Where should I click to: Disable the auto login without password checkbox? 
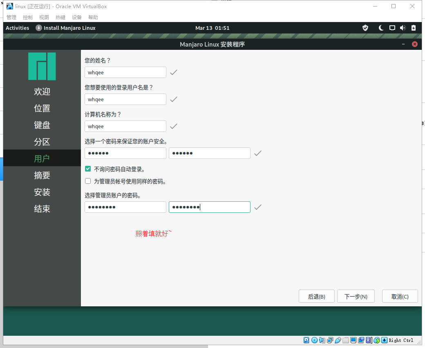click(88, 169)
